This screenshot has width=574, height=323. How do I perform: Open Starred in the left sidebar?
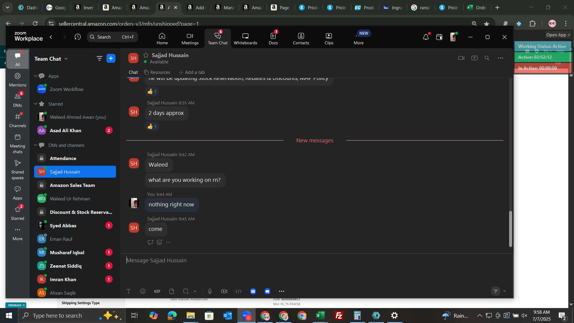(x=18, y=213)
